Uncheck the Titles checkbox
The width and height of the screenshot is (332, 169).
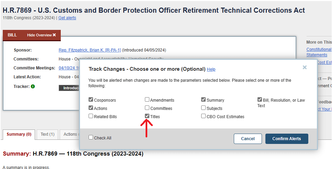click(147, 116)
